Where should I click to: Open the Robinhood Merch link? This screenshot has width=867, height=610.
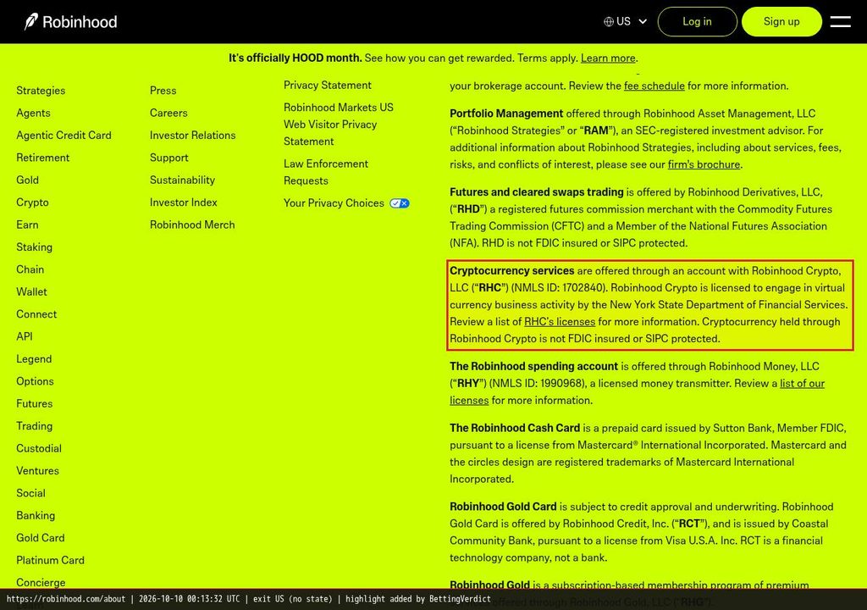(192, 225)
